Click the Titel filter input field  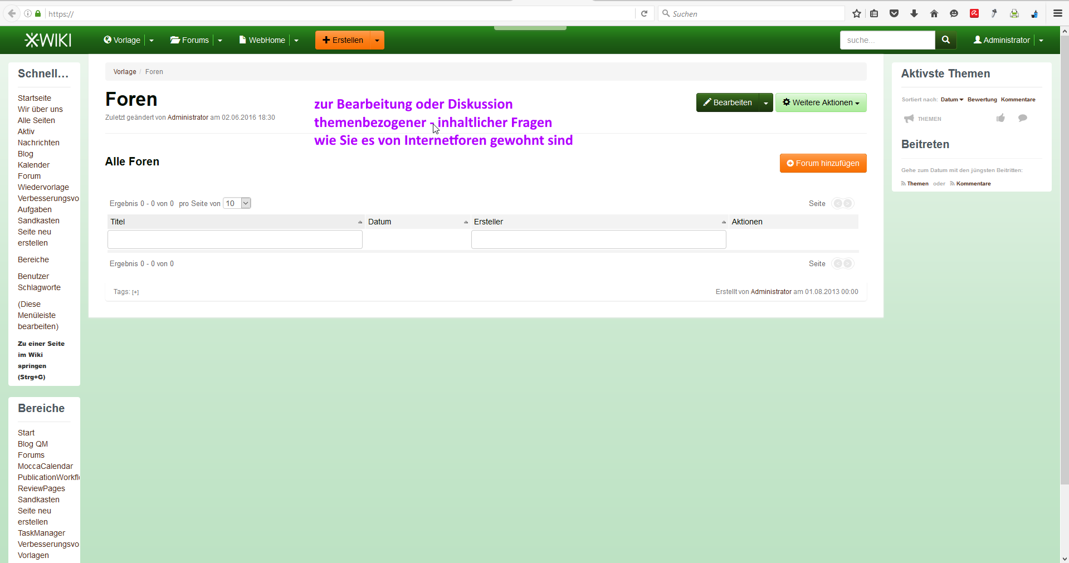click(235, 239)
